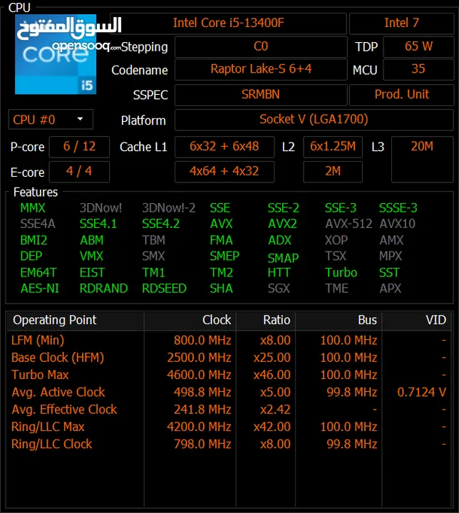Click the Socket V (LGA1700) platform field
The height and width of the screenshot is (513, 459).
[314, 120]
